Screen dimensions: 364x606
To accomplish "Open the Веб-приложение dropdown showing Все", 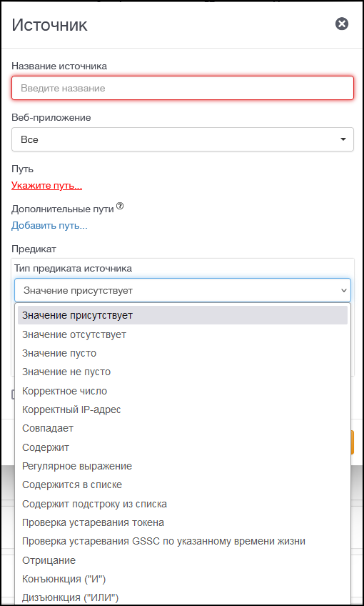I will click(183, 139).
